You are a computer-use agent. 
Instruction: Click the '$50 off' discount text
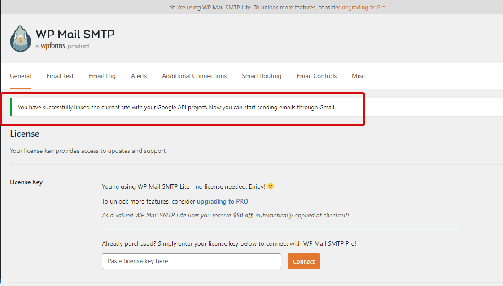pyautogui.click(x=243, y=216)
